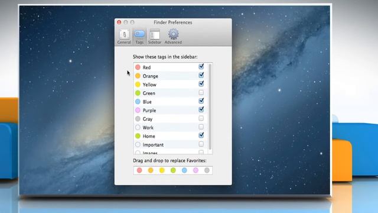Minimize the Finder Preferences window
The height and width of the screenshot is (213, 378).
(126, 22)
